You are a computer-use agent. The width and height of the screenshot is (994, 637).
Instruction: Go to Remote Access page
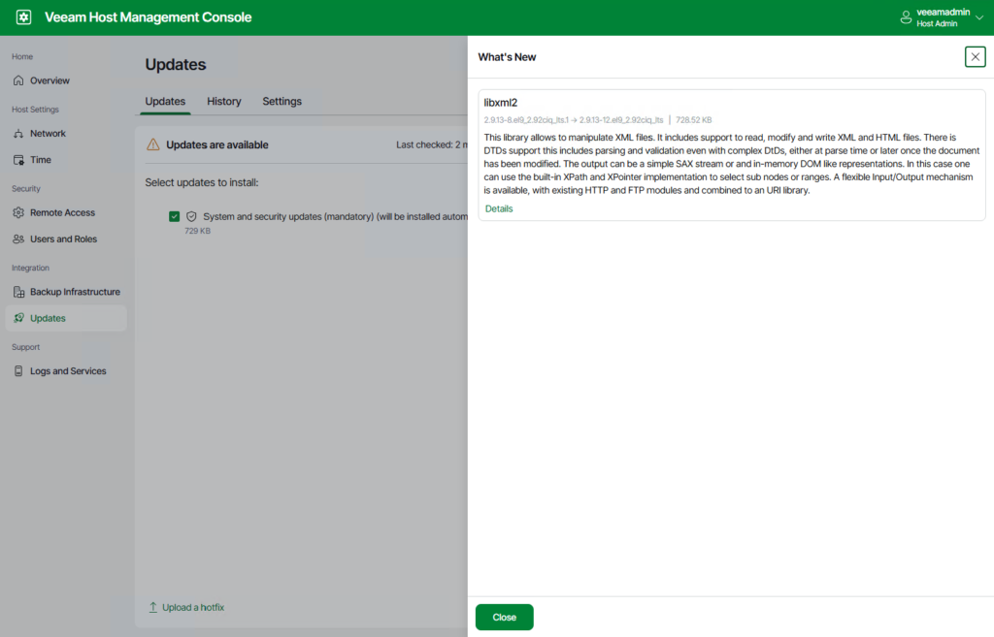click(66, 212)
